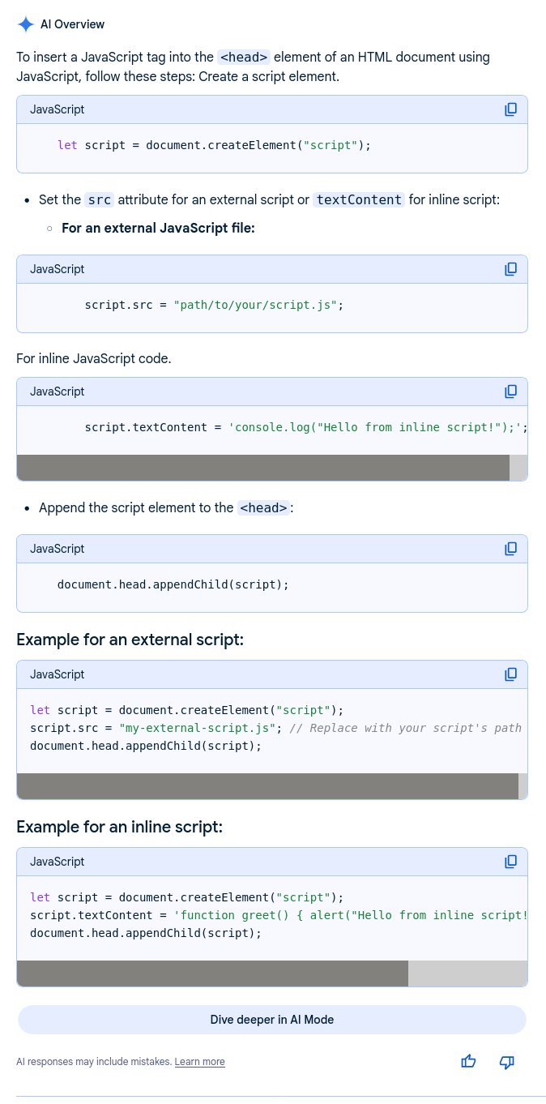Image resolution: width=546 pixels, height=1104 pixels.
Task: Click the inline textContent code chip
Action: click(x=359, y=199)
